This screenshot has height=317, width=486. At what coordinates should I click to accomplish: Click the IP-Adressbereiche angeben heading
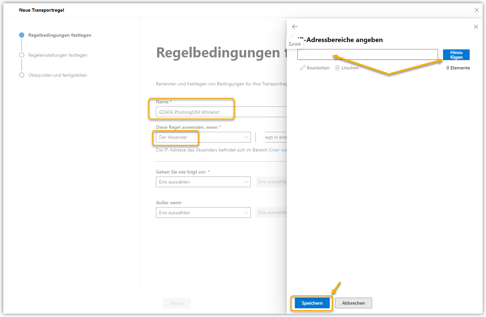pyautogui.click(x=340, y=40)
